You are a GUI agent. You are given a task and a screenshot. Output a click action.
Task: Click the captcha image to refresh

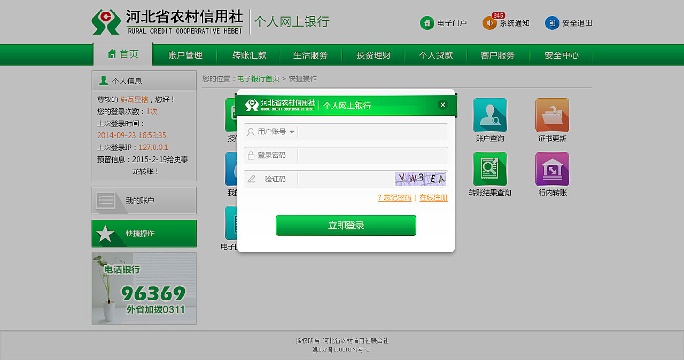[x=421, y=179]
